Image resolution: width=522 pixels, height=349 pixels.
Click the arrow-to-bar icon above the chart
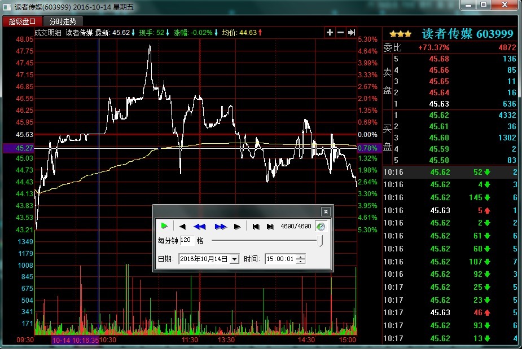pyautogui.click(x=351, y=33)
